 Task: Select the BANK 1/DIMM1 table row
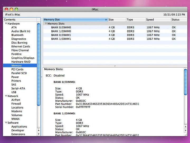point(115,39)
